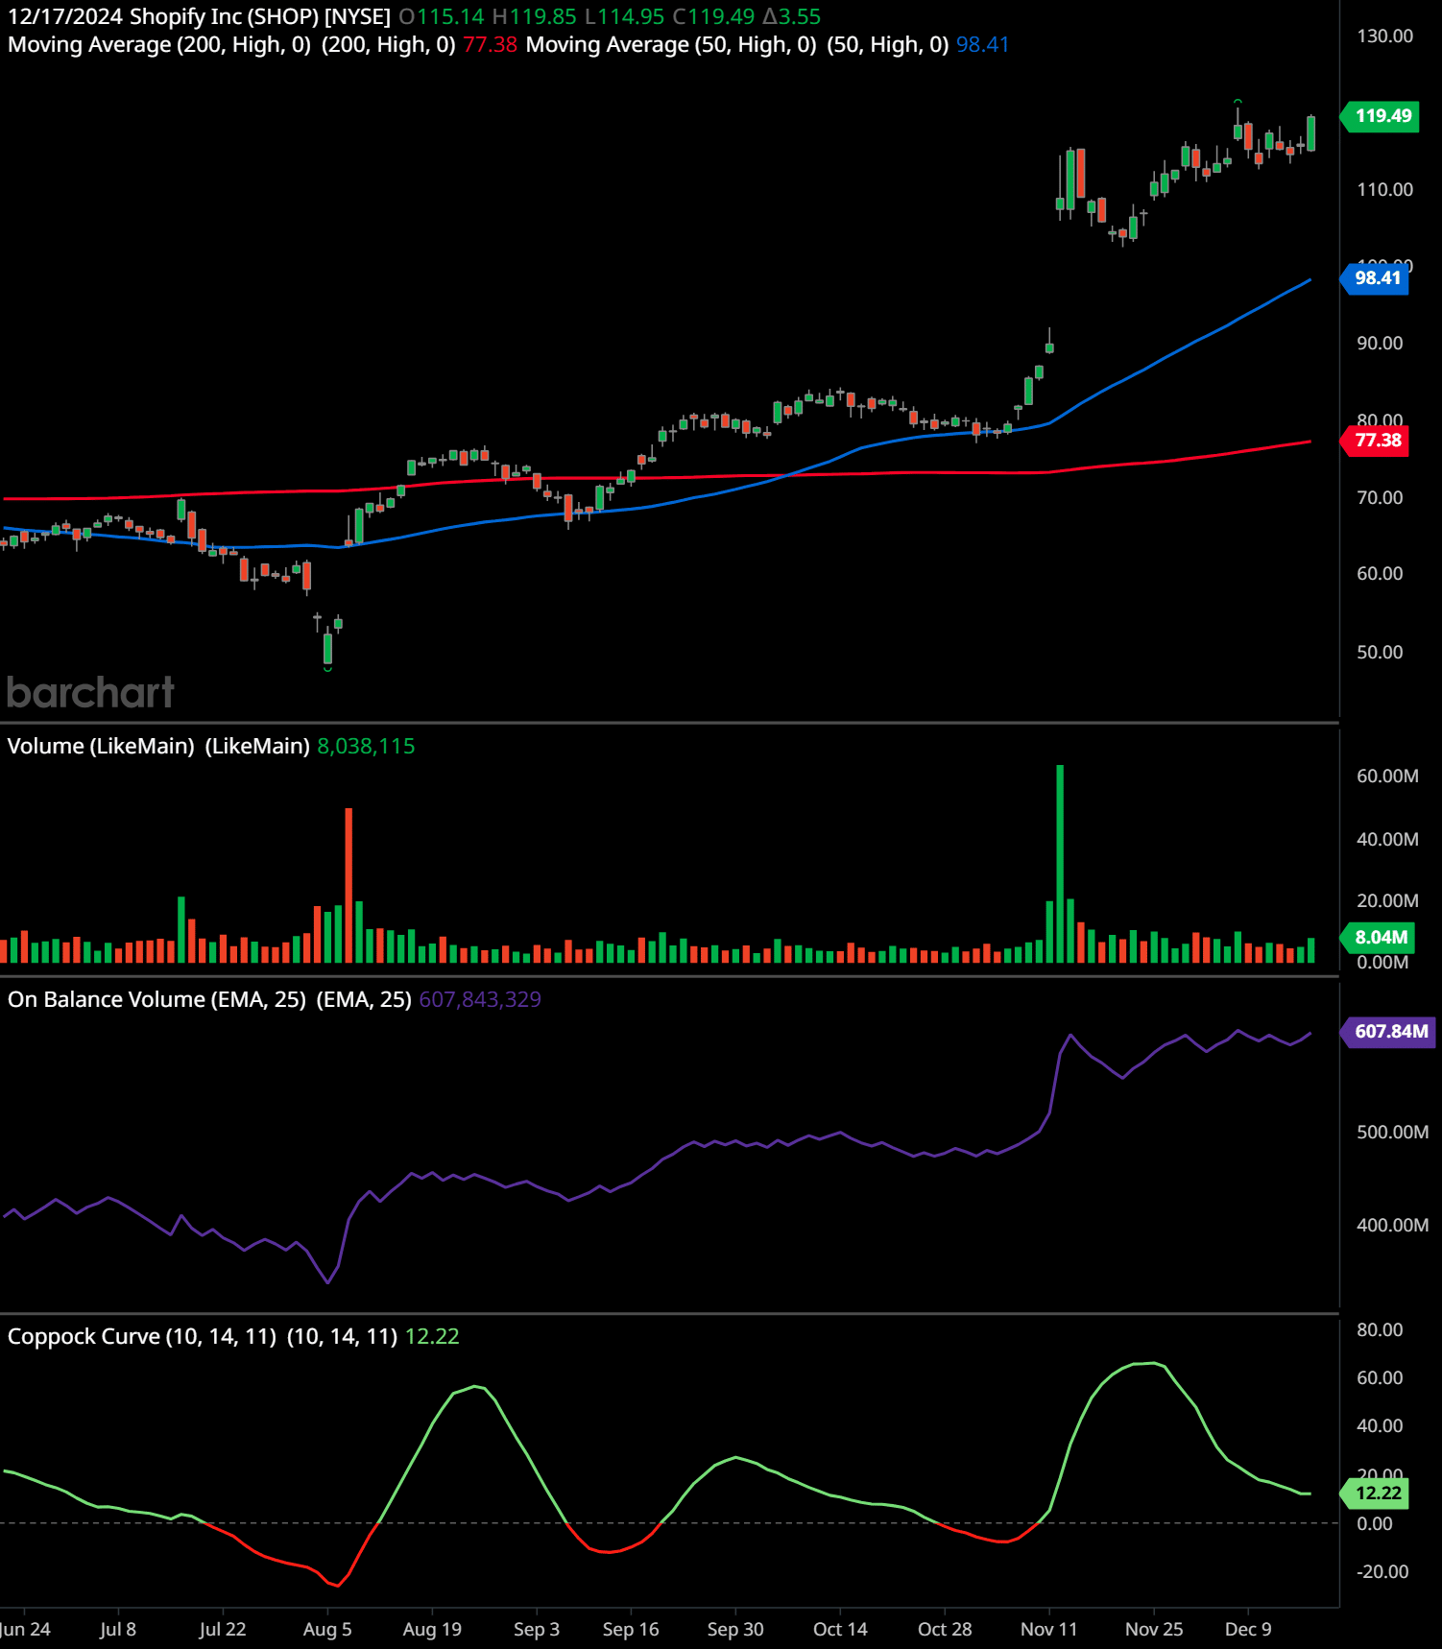Viewport: 1442px width, 1649px height.
Task: Click the "Sep 30" date axis label
Action: click(x=735, y=1630)
